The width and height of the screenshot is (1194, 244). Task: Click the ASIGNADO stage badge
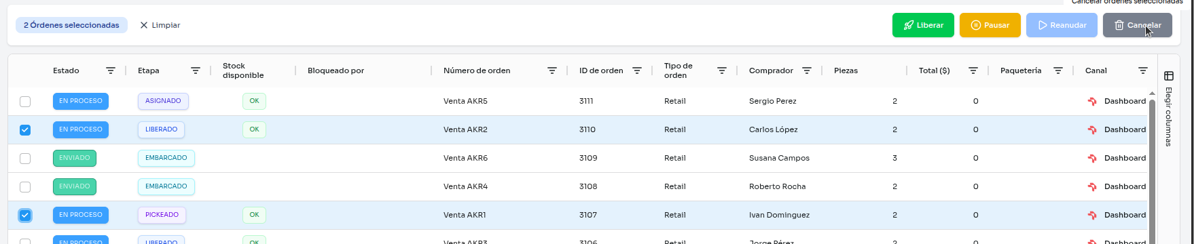[x=163, y=101]
